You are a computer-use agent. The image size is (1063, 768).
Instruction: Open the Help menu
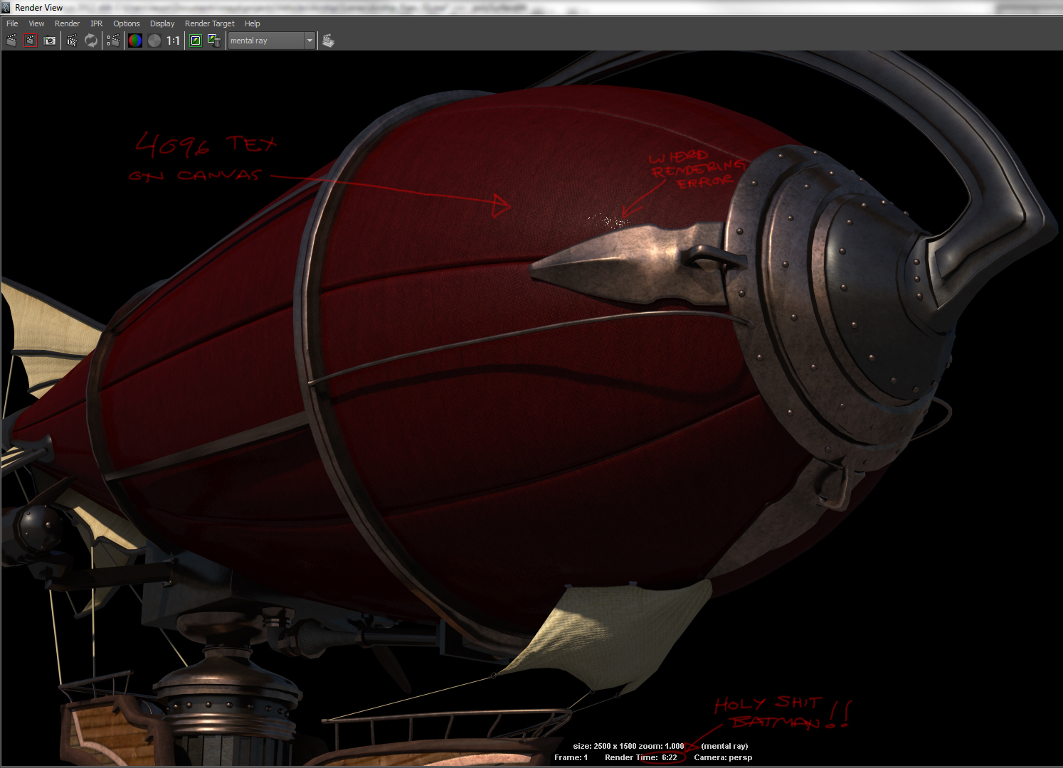pos(253,23)
